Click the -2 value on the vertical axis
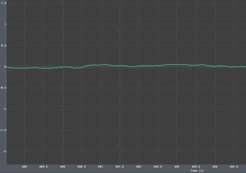This screenshot has height=173, width=246. coord(5,151)
